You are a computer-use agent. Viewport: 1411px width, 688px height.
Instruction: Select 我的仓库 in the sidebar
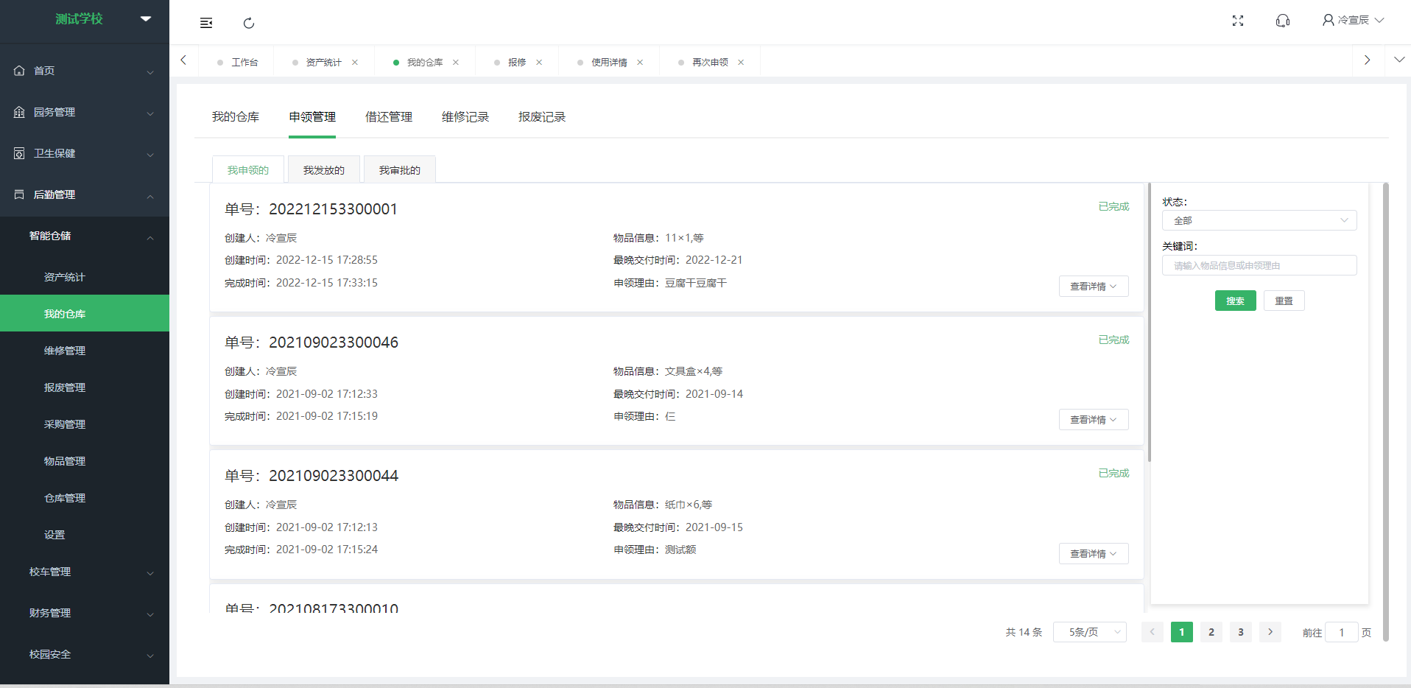click(x=85, y=313)
